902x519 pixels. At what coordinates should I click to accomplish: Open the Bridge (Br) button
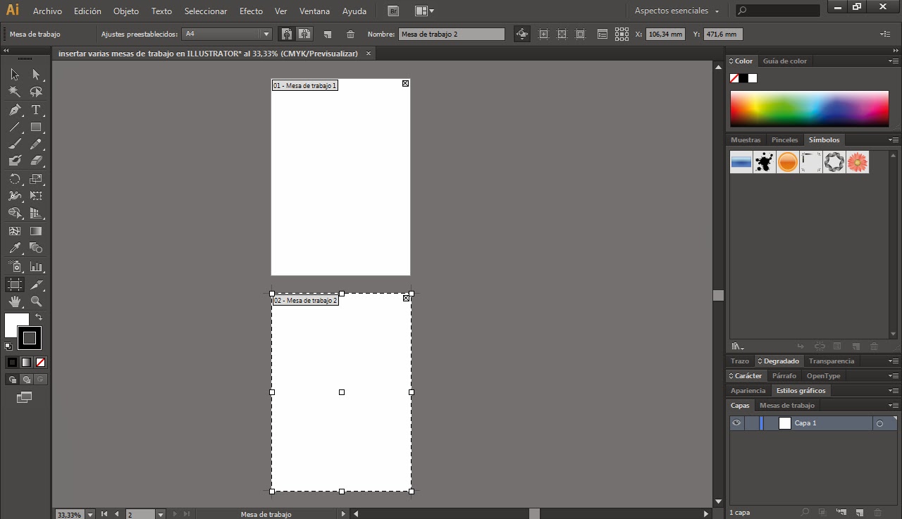pyautogui.click(x=393, y=11)
